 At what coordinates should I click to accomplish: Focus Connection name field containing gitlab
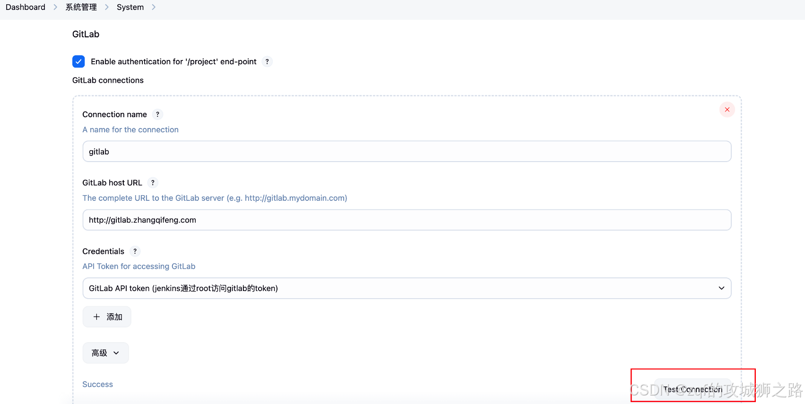407,151
